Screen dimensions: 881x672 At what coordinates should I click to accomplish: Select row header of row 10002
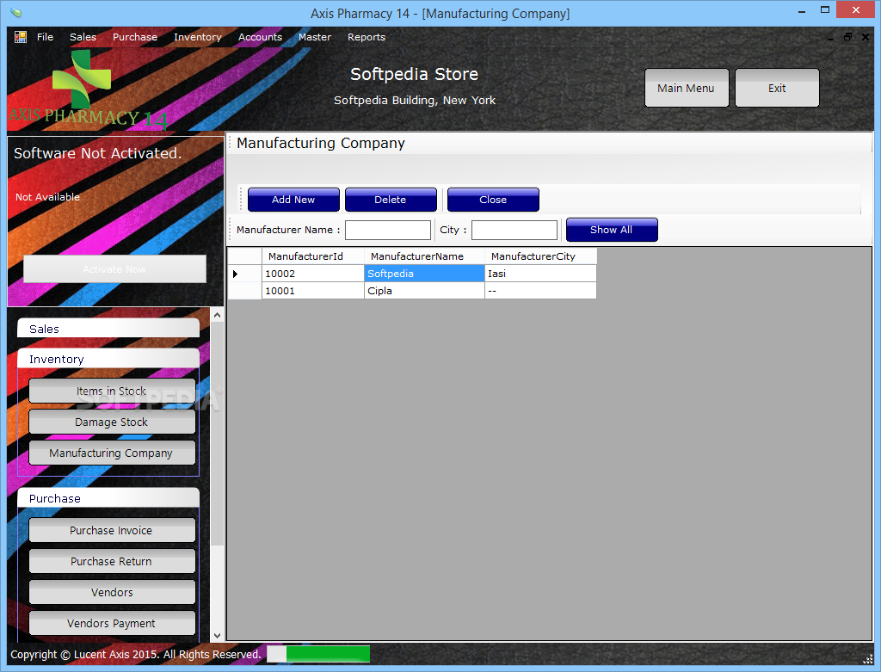[x=244, y=274]
